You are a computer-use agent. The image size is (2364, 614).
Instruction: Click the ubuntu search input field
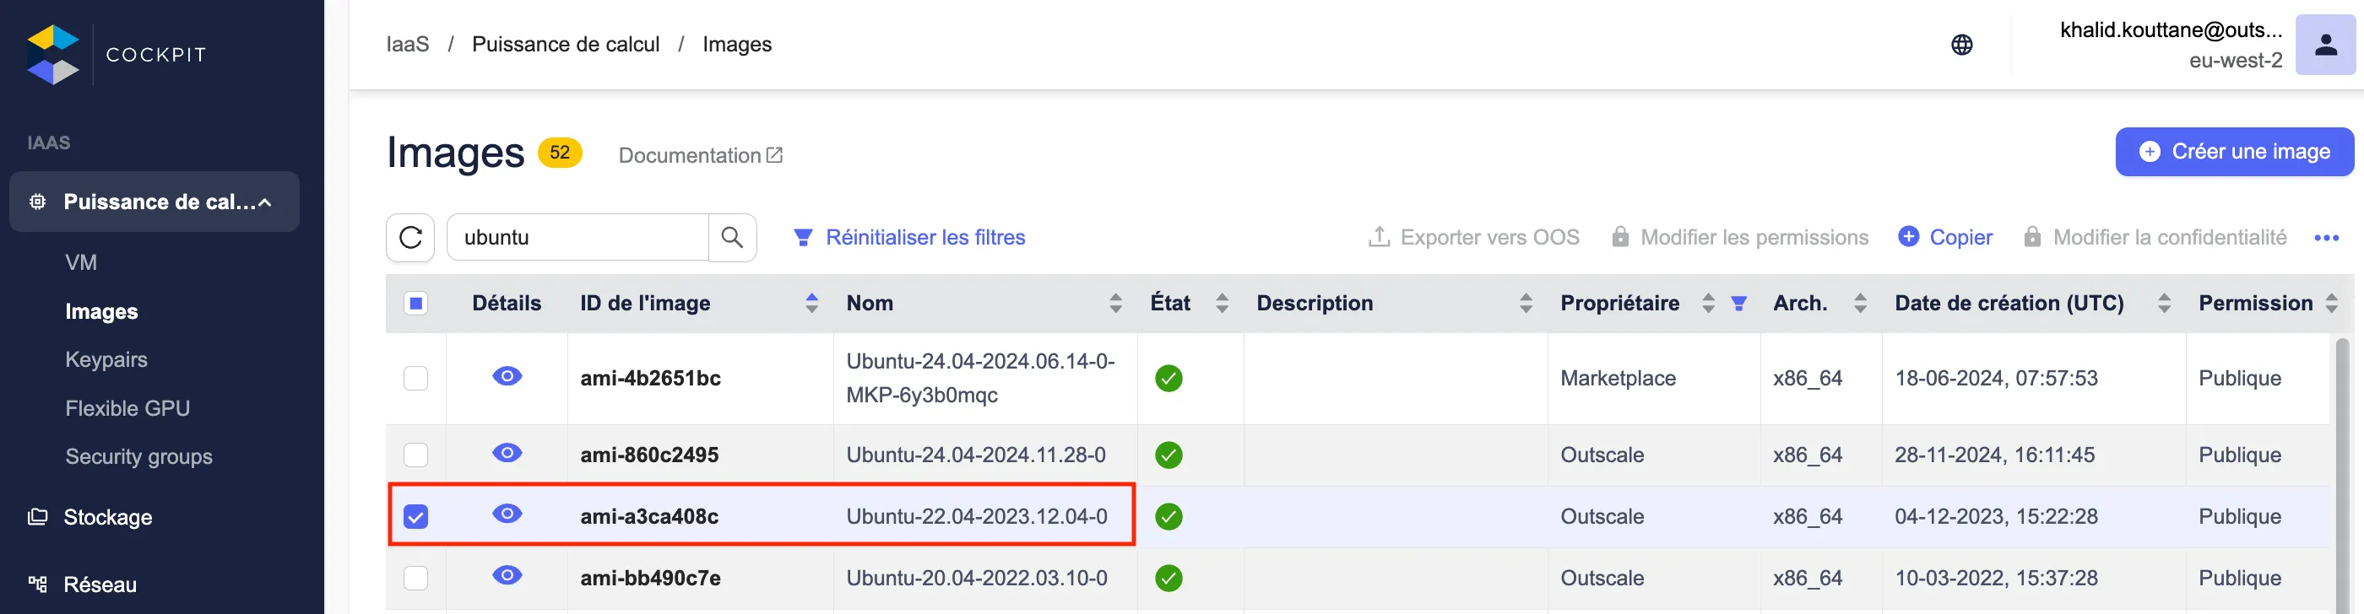[x=578, y=237]
